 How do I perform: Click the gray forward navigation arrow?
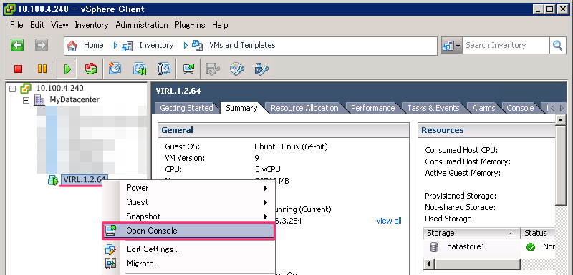[x=42, y=46]
